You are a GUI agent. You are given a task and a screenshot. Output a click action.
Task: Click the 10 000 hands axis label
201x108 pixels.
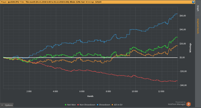pyautogui.click(x=135, y=91)
